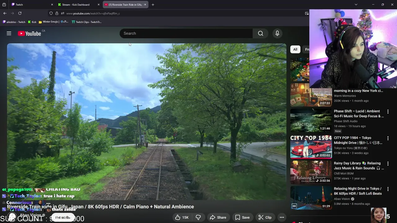Open Twitch Clips - TwitchTr bookmark
The width and height of the screenshot is (397, 223).
click(x=87, y=22)
